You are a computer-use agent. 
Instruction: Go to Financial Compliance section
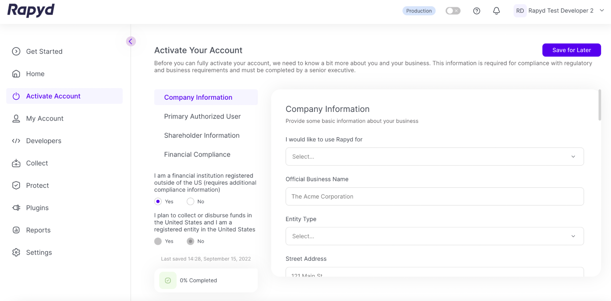coord(197,155)
